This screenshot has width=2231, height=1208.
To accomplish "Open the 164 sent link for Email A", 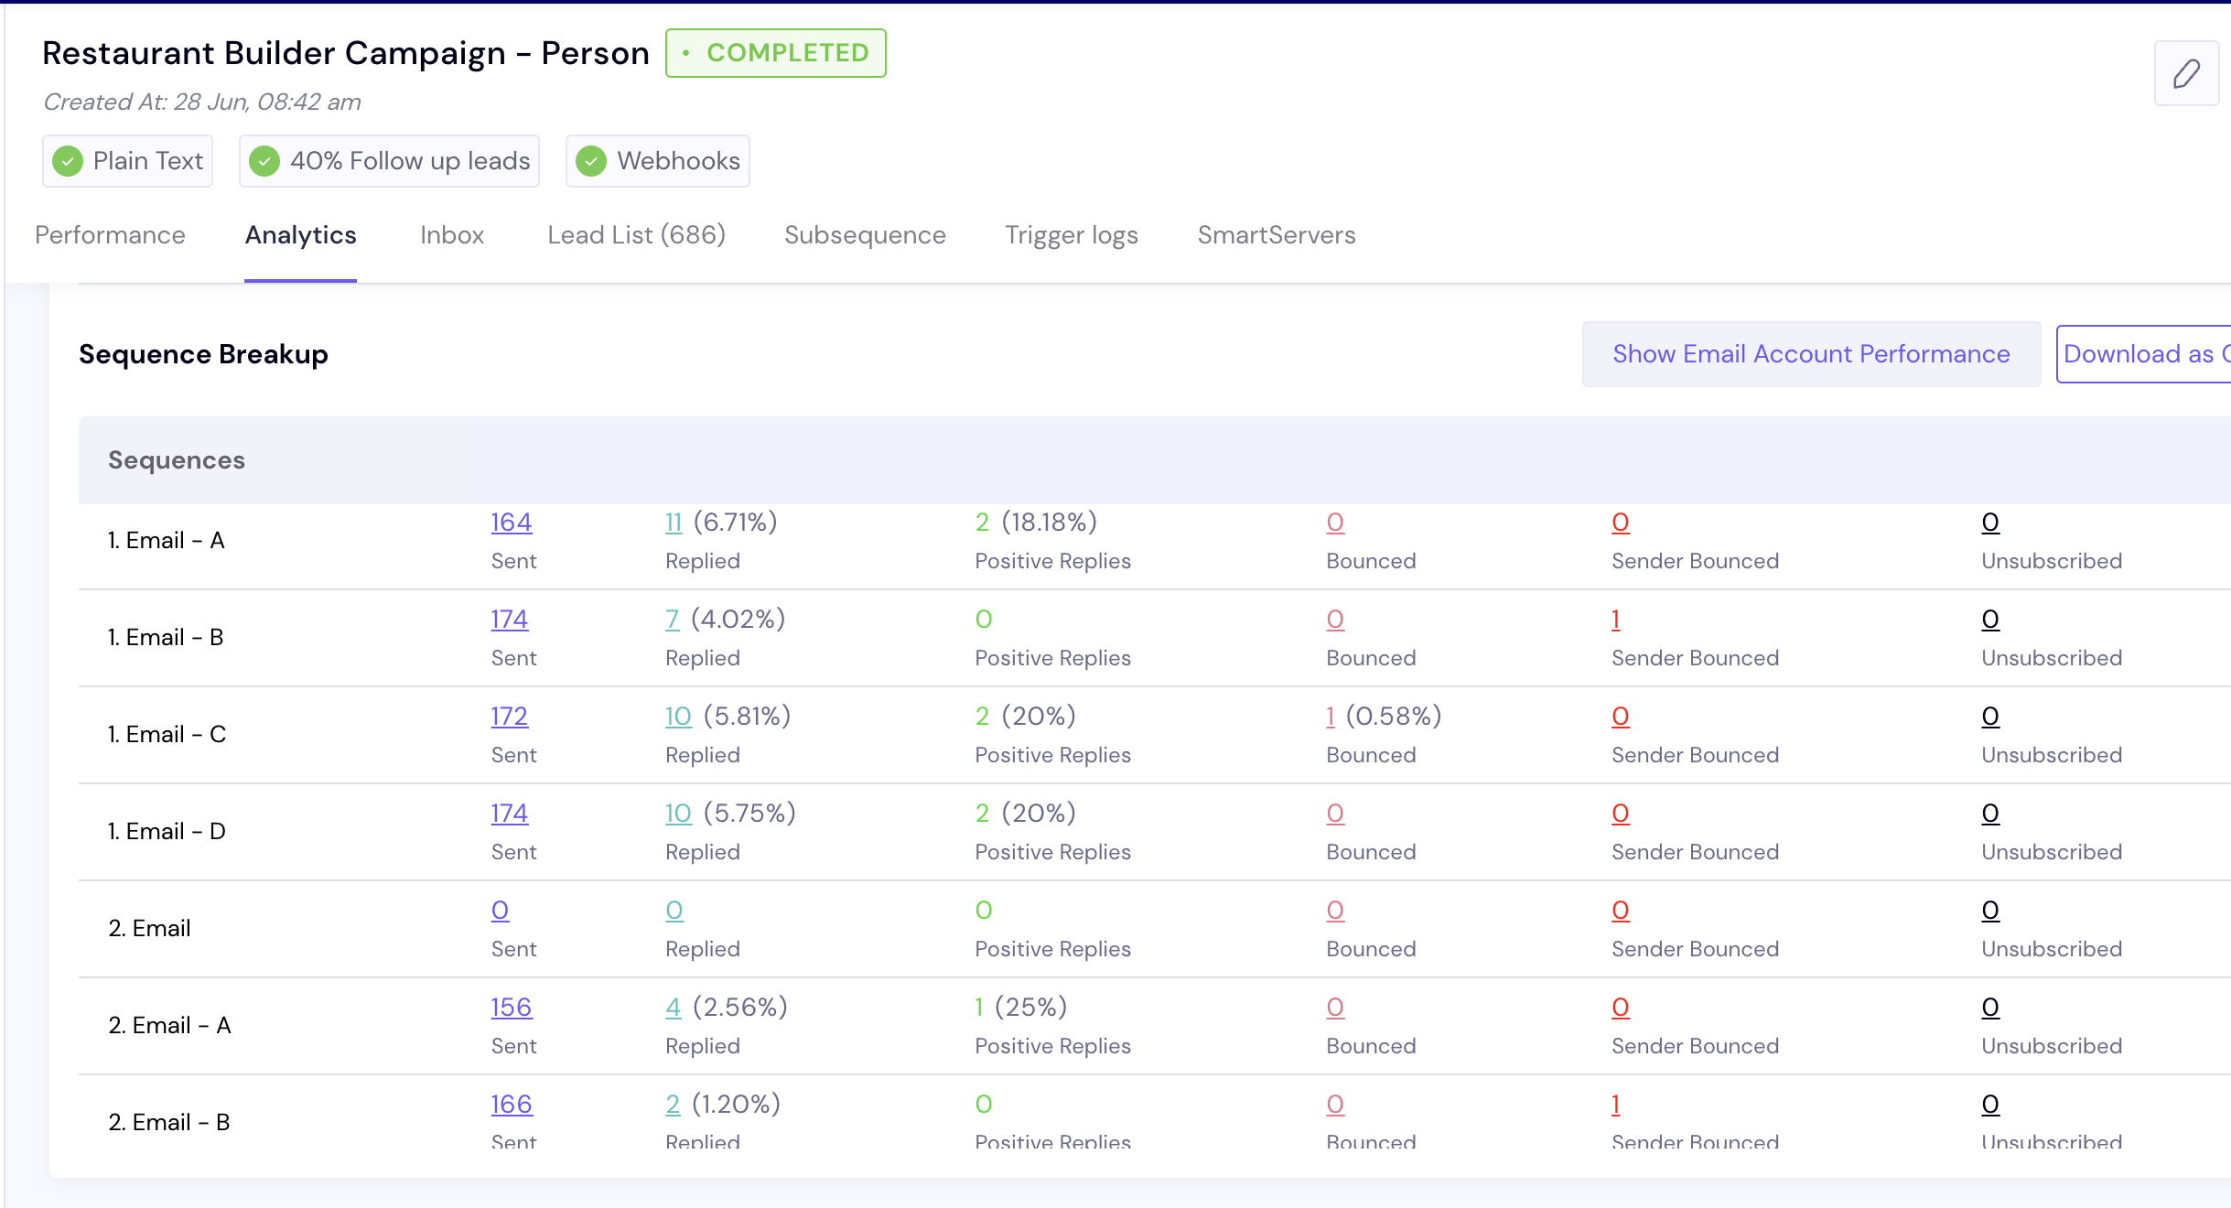I will coord(511,523).
